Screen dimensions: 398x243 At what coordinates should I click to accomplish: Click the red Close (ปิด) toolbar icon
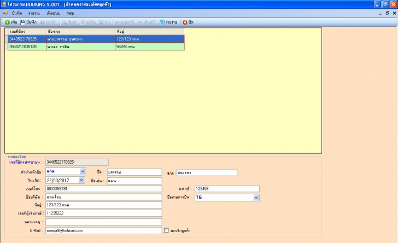point(185,22)
